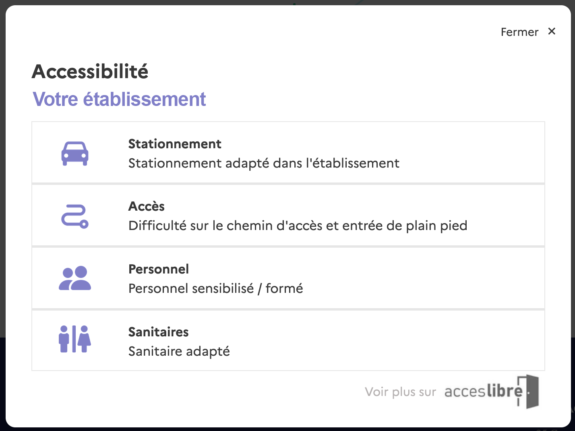Image resolution: width=575 pixels, height=431 pixels.
Task: Select the Accès row title
Action: [x=147, y=206]
